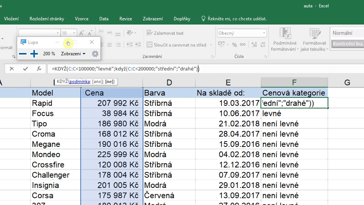Select the levné cell in the Focus row
This screenshot has height=205, width=364.
pos(294,113)
